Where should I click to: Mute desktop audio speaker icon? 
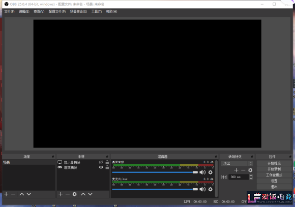coord(202,172)
